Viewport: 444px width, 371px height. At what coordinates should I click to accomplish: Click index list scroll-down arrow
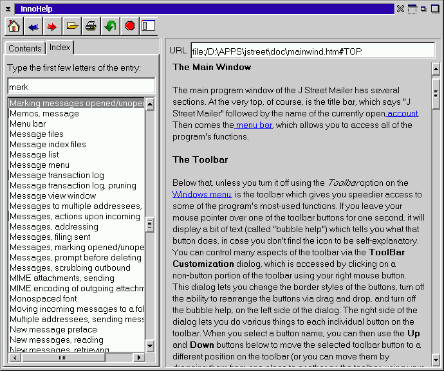click(150, 345)
